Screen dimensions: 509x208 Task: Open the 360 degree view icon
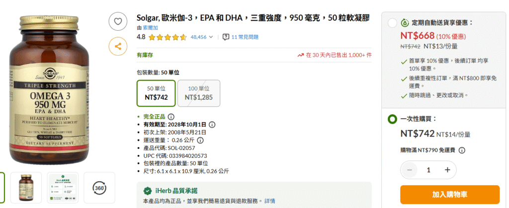(x=99, y=188)
